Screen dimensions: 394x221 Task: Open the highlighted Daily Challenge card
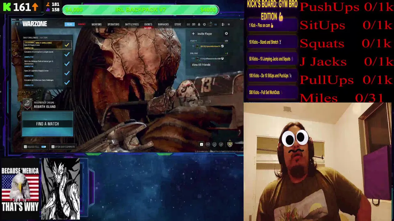[x=47, y=45]
